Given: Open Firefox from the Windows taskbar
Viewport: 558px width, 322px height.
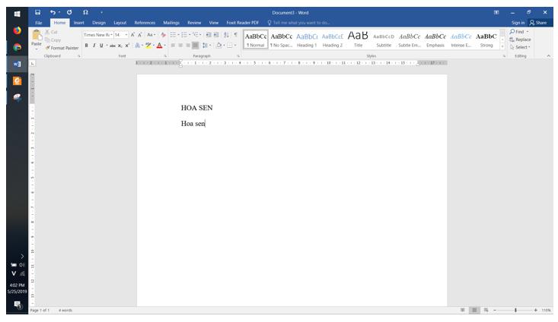Looking at the screenshot, I should [x=17, y=30].
